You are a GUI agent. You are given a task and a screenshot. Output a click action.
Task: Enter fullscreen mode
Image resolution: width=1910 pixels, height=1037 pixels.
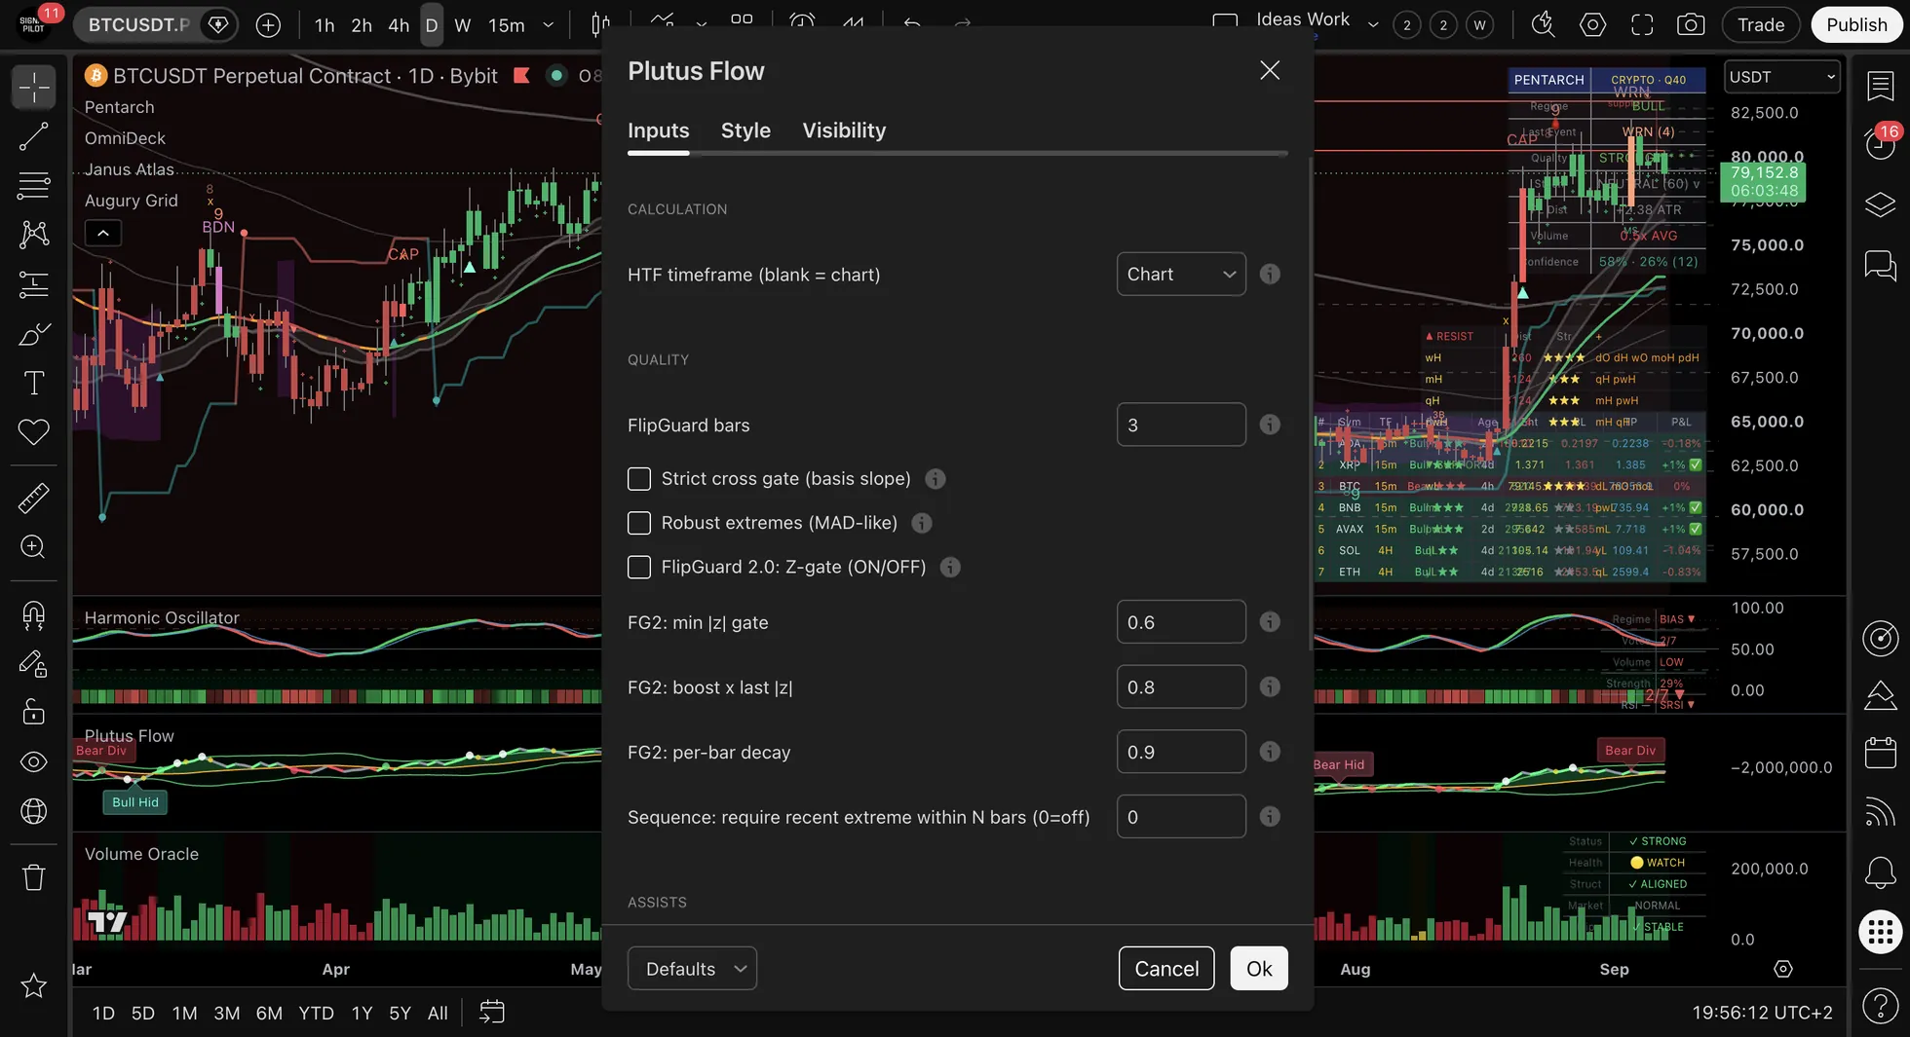tap(1642, 25)
